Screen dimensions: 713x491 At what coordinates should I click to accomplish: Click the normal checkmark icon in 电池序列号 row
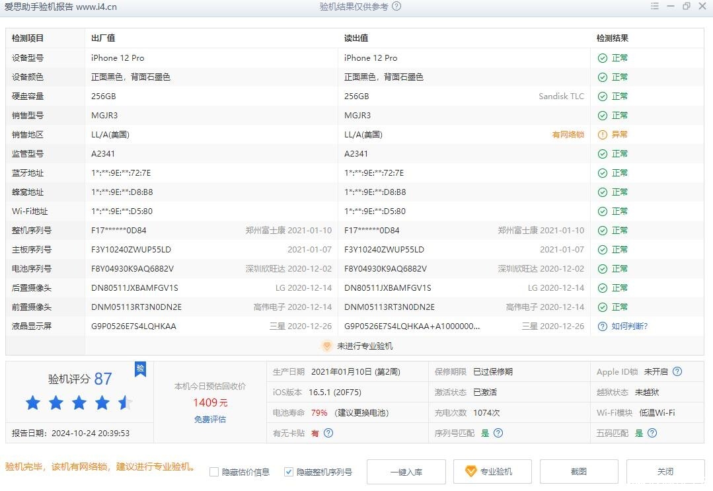pyautogui.click(x=603, y=269)
